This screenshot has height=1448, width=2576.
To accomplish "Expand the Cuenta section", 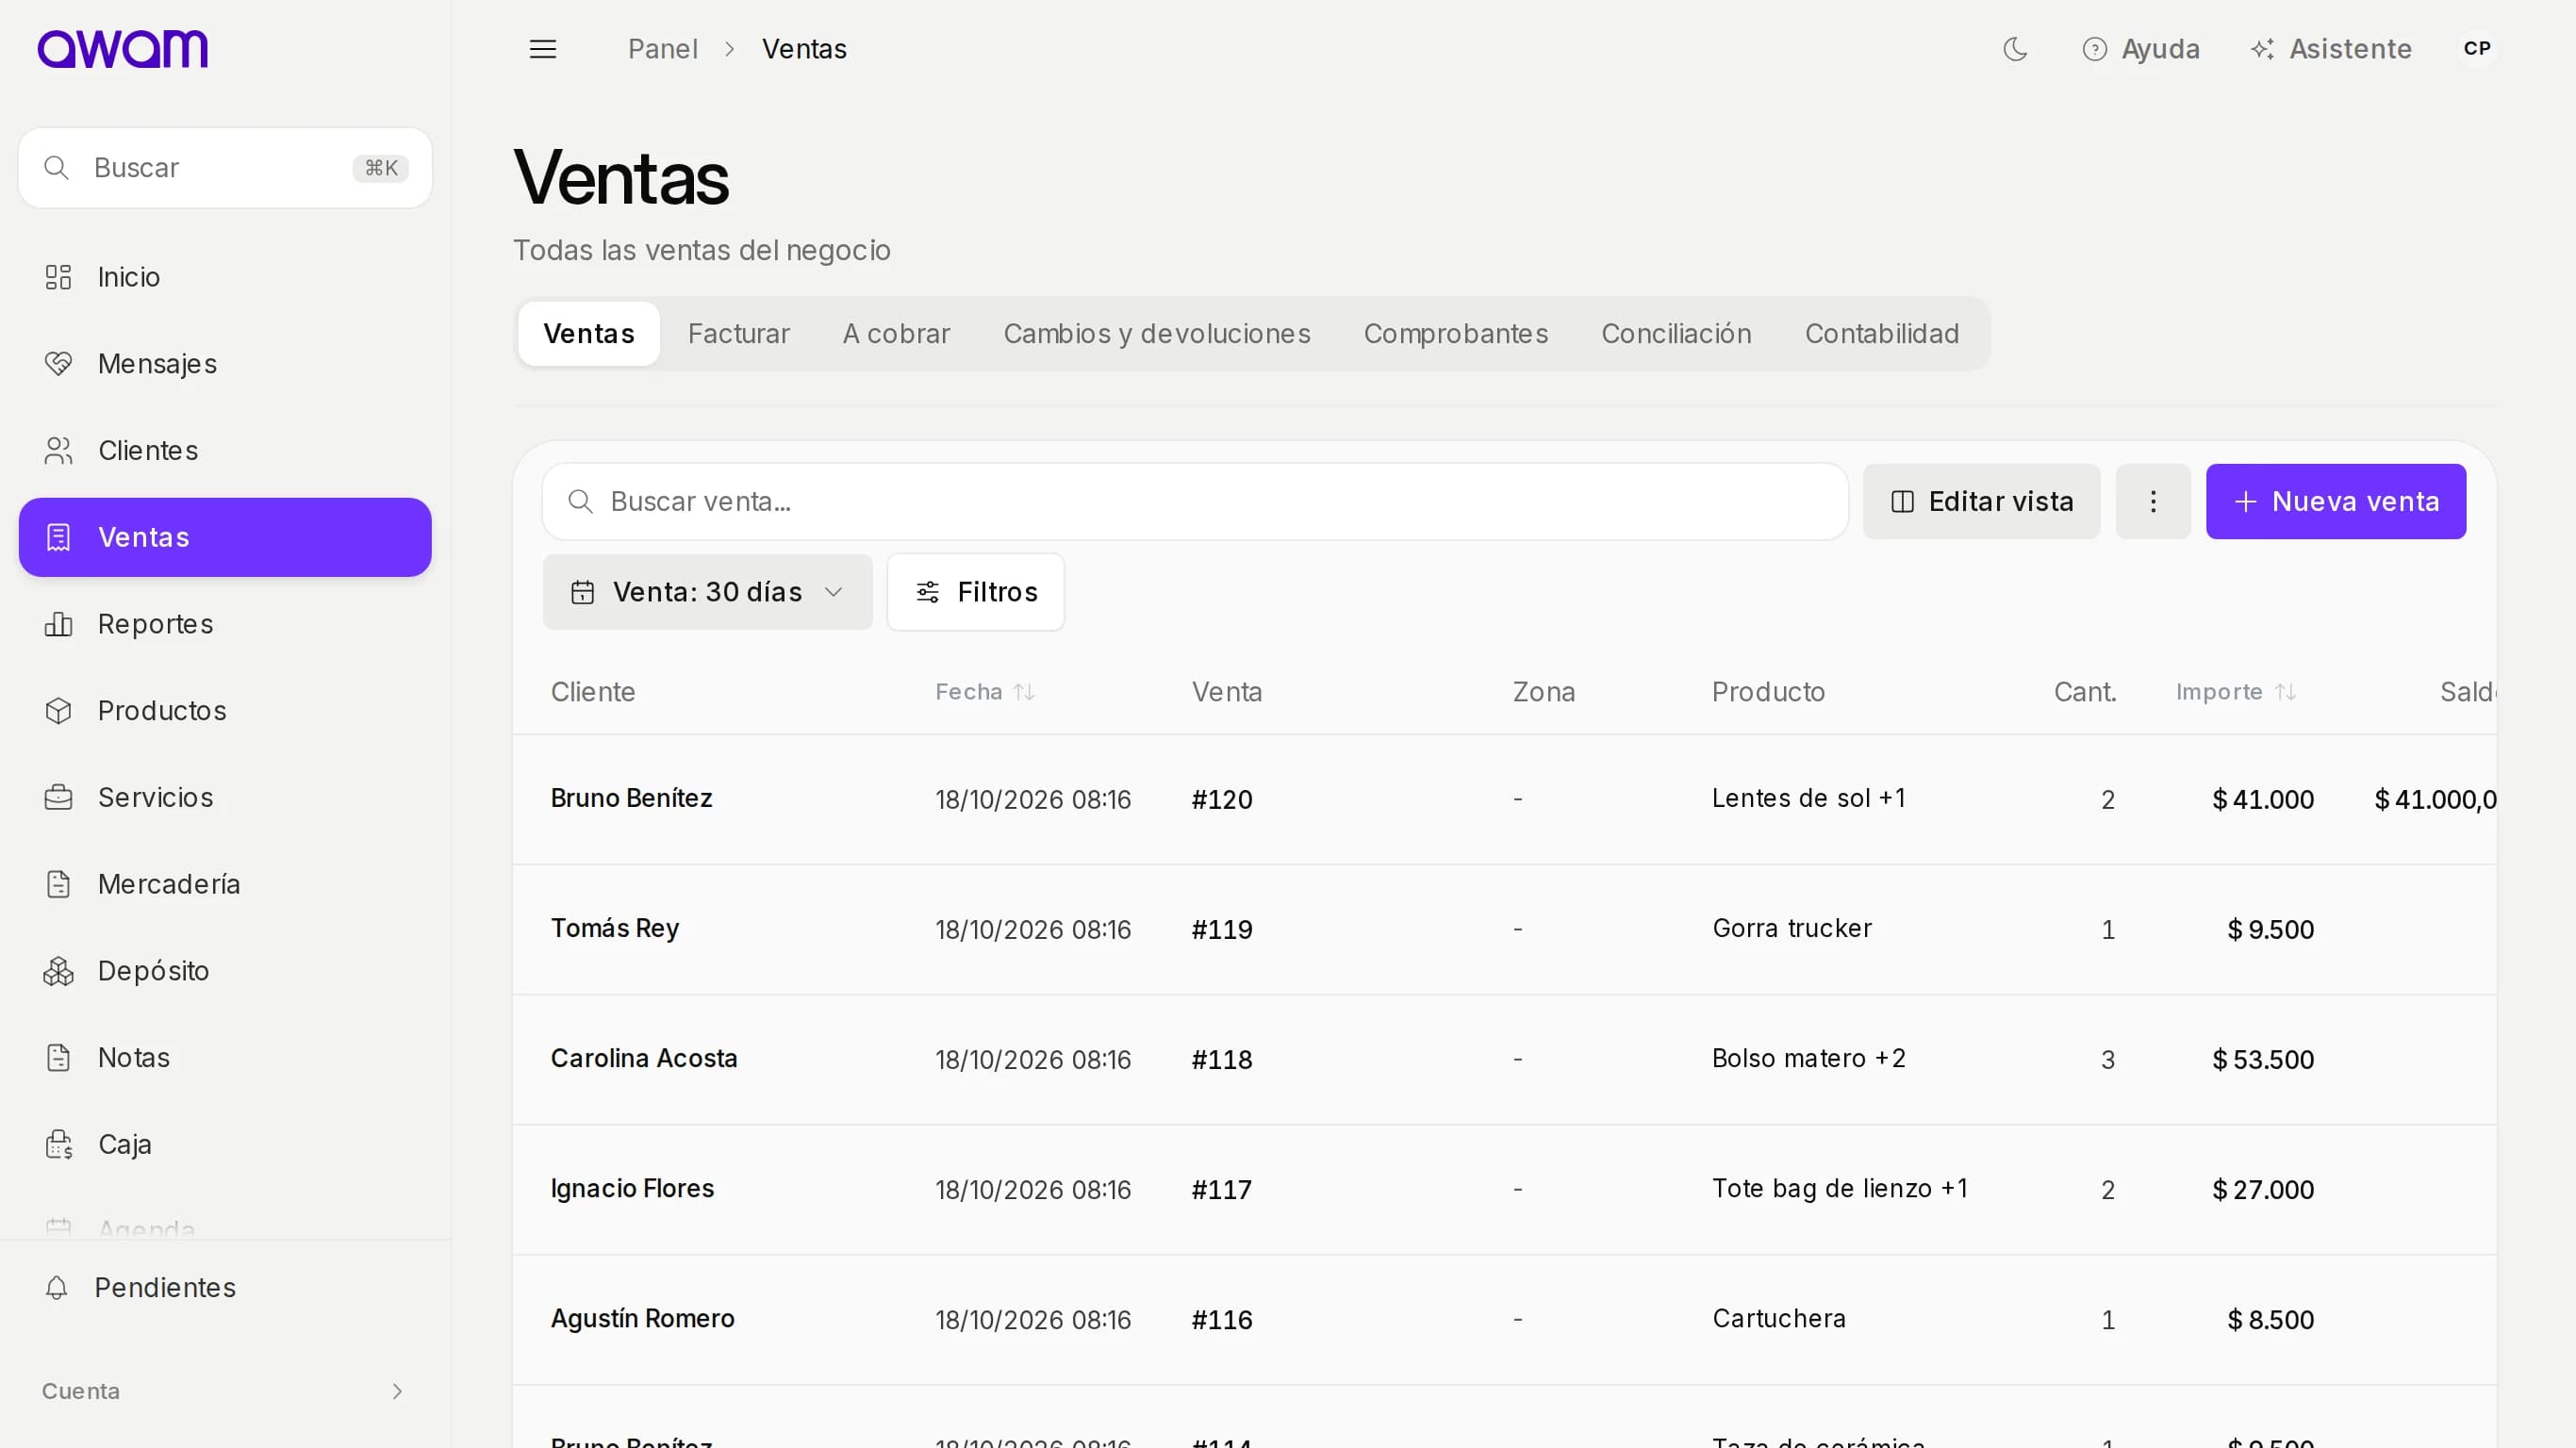I will (225, 1391).
